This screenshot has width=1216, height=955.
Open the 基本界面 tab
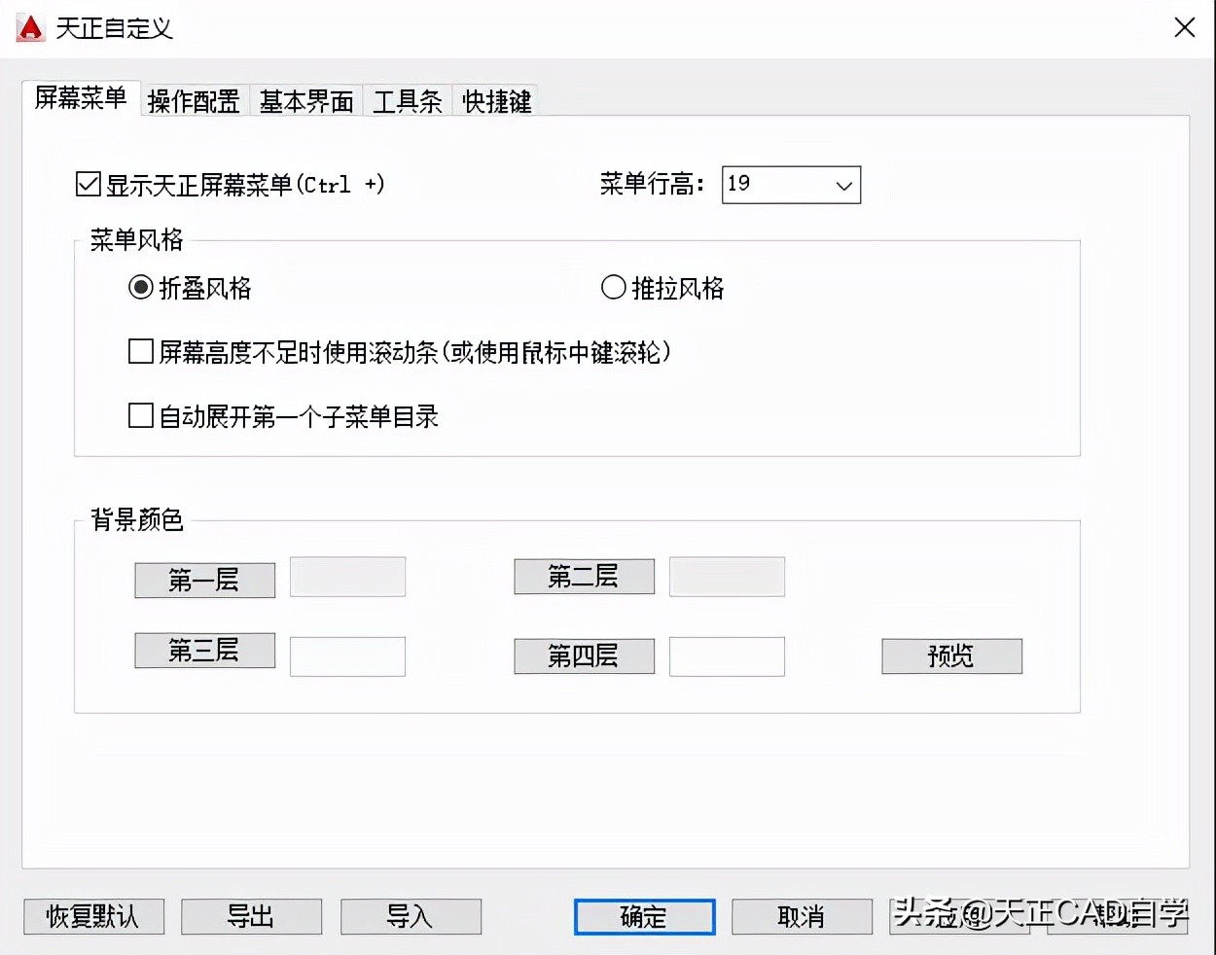(305, 101)
